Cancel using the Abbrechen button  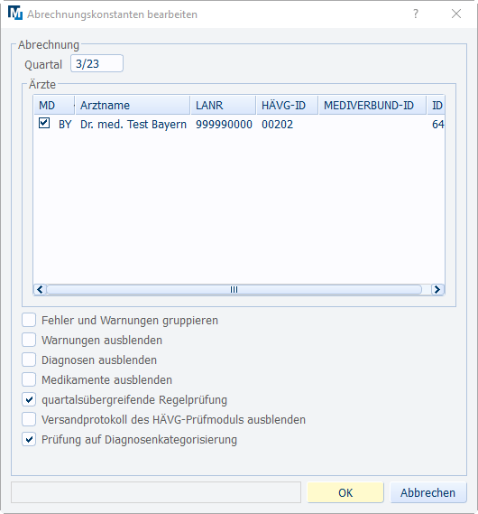tap(427, 492)
